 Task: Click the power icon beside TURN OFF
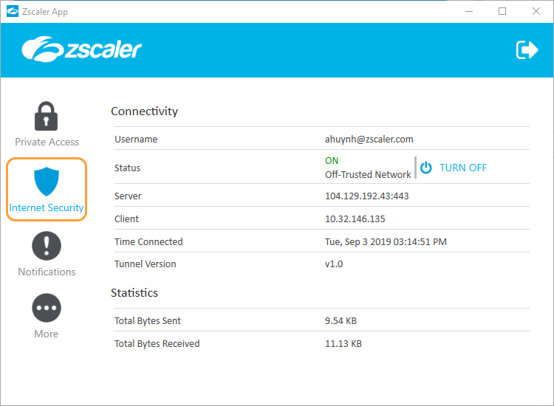(x=425, y=168)
